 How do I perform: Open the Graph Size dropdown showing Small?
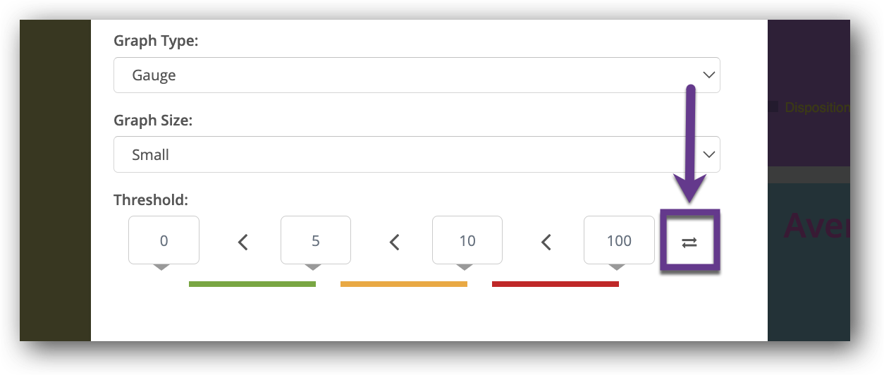[416, 154]
